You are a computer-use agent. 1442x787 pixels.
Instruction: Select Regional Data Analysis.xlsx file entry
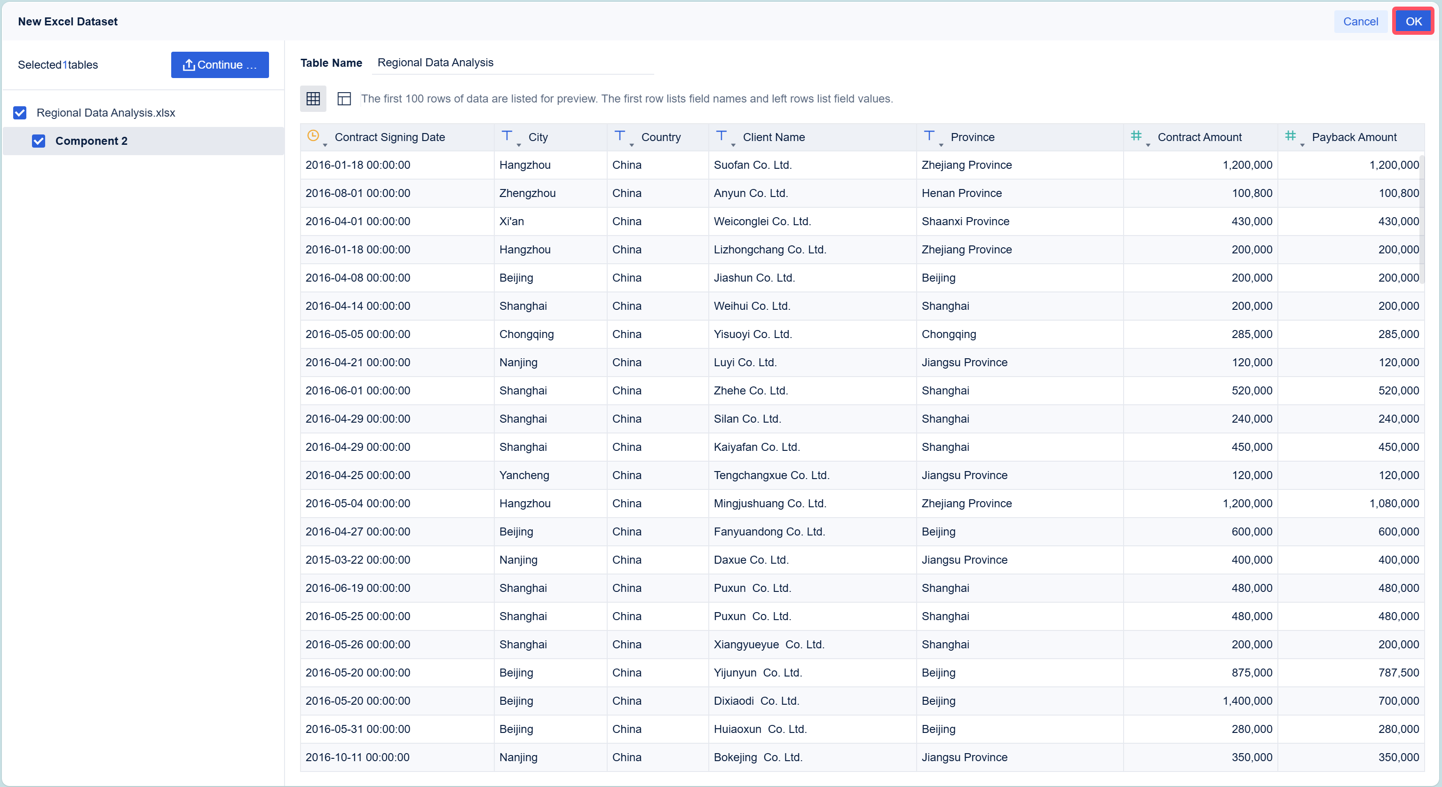coord(106,112)
